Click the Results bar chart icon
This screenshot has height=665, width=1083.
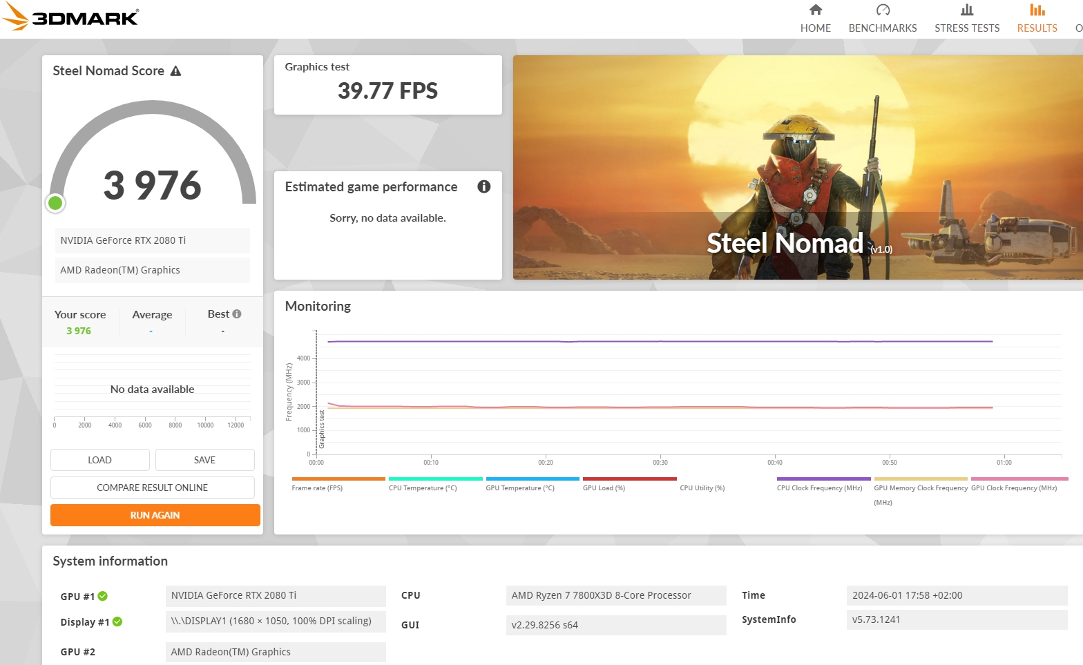[1037, 10]
